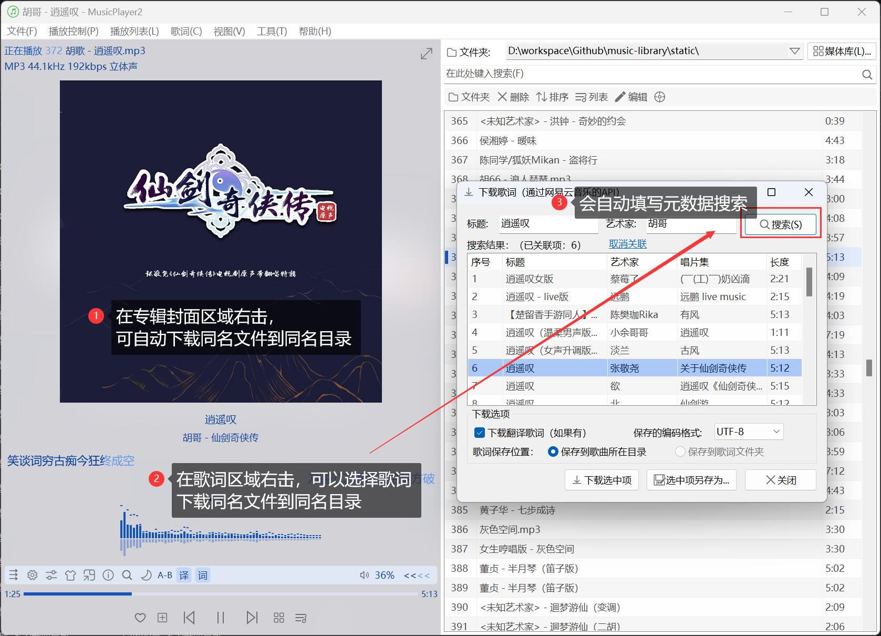Open the folder path dropdown arrow

click(x=794, y=51)
